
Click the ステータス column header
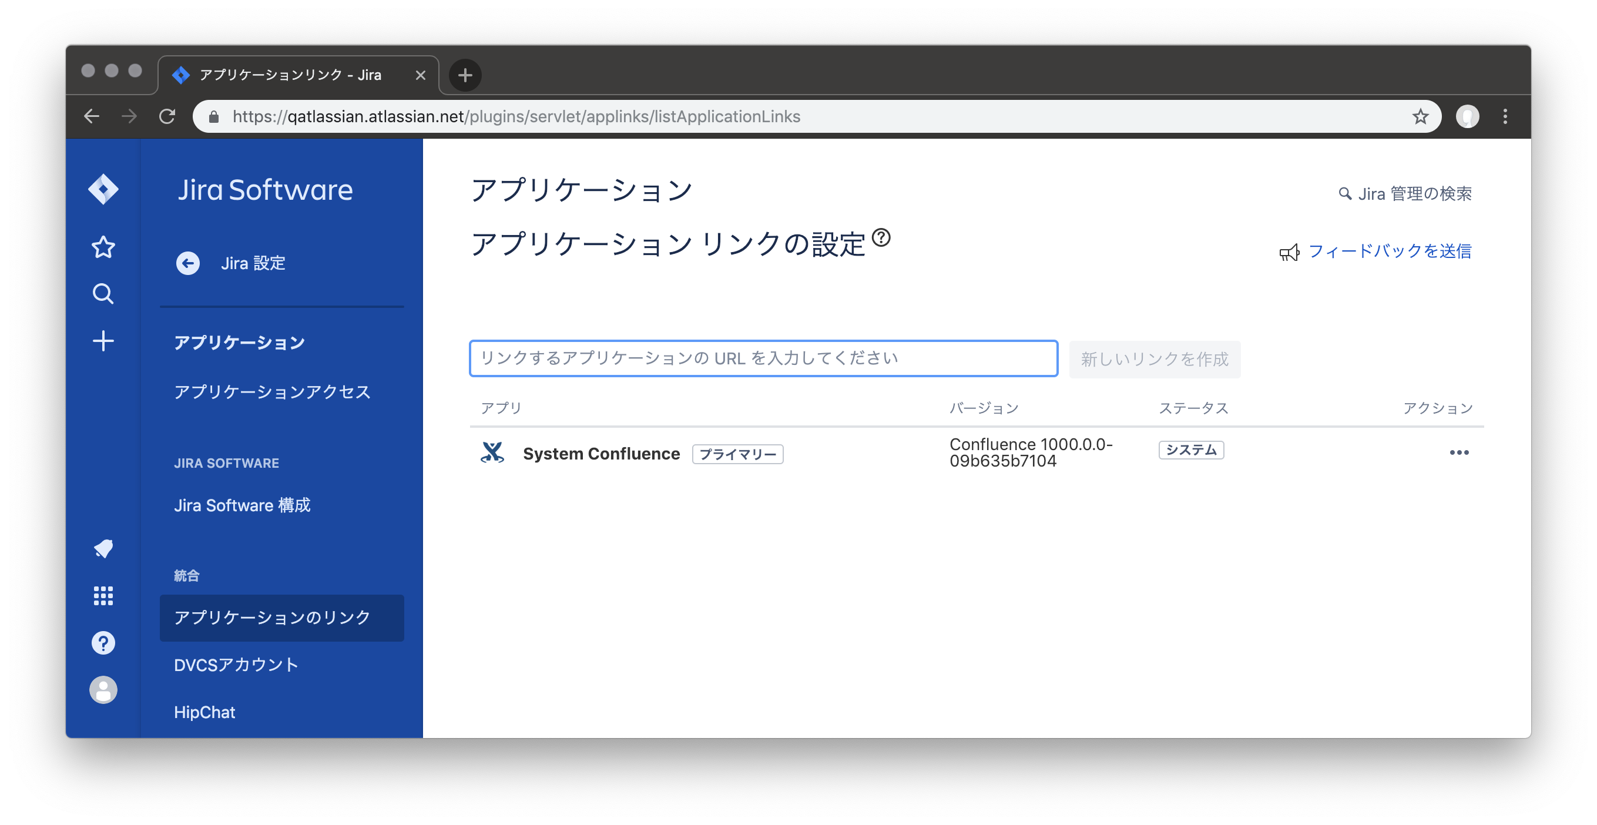tap(1193, 407)
